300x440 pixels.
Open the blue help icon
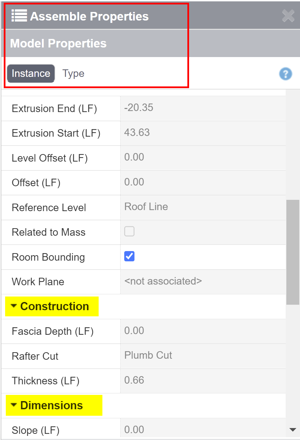click(x=285, y=73)
